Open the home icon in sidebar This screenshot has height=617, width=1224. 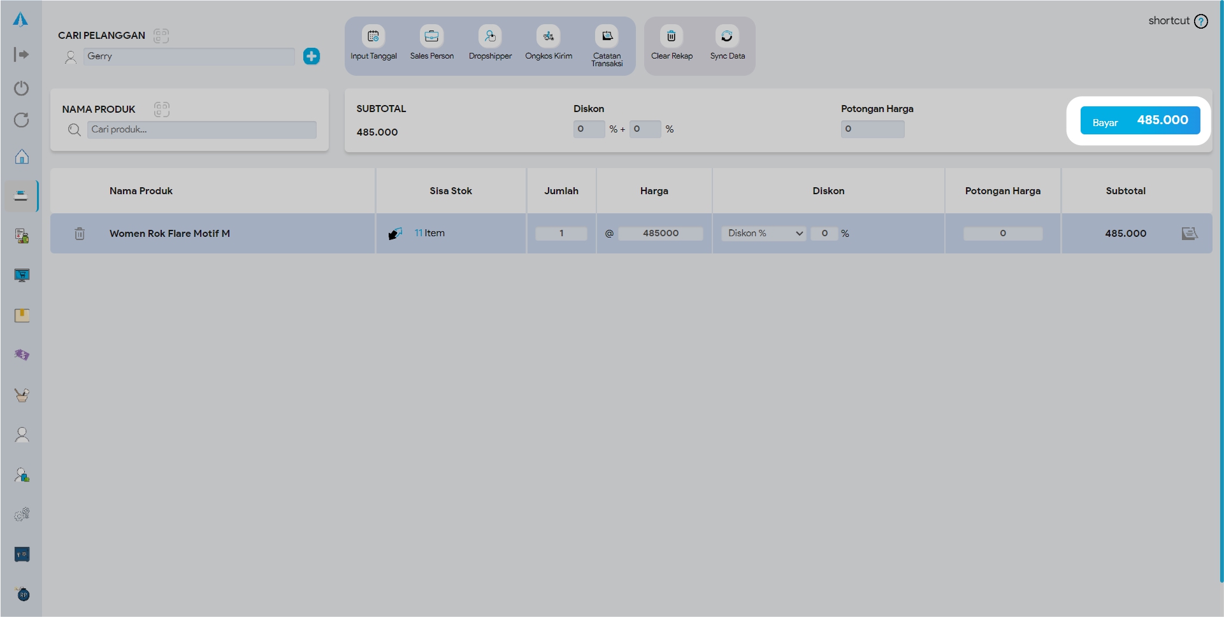point(22,157)
